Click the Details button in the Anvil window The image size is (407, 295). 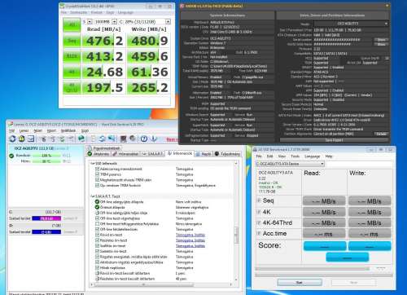tap(381, 134)
